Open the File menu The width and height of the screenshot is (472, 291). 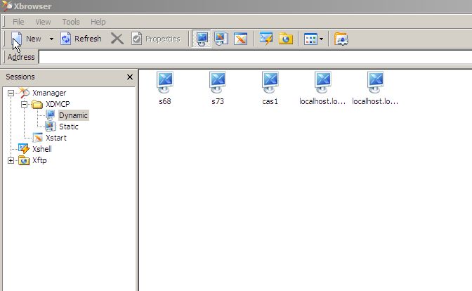(18, 22)
